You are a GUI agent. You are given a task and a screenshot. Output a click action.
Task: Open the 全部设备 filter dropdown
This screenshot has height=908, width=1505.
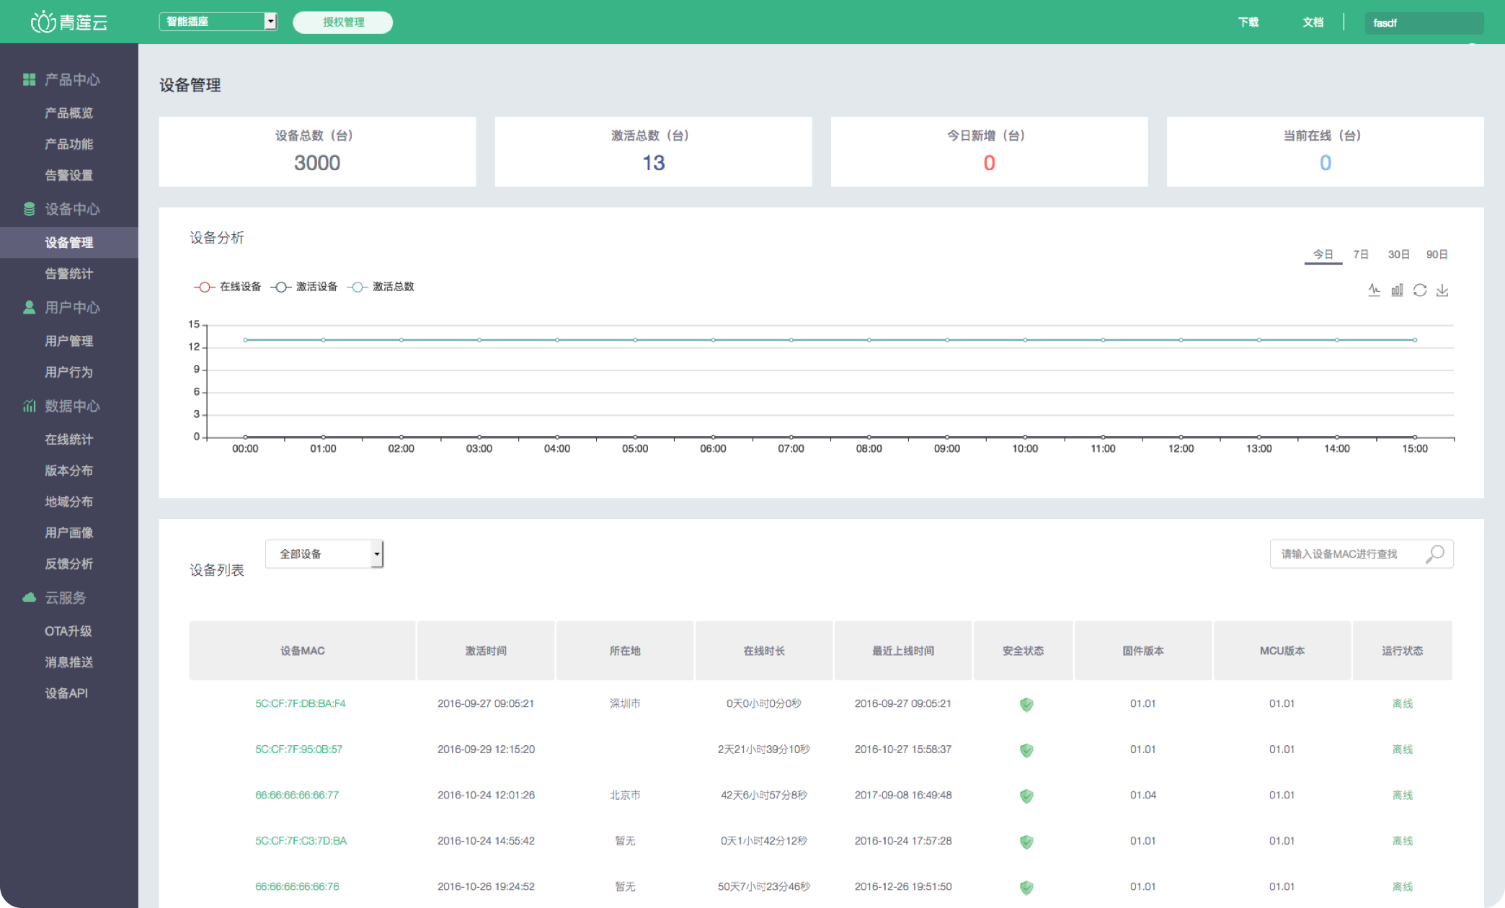pos(324,553)
